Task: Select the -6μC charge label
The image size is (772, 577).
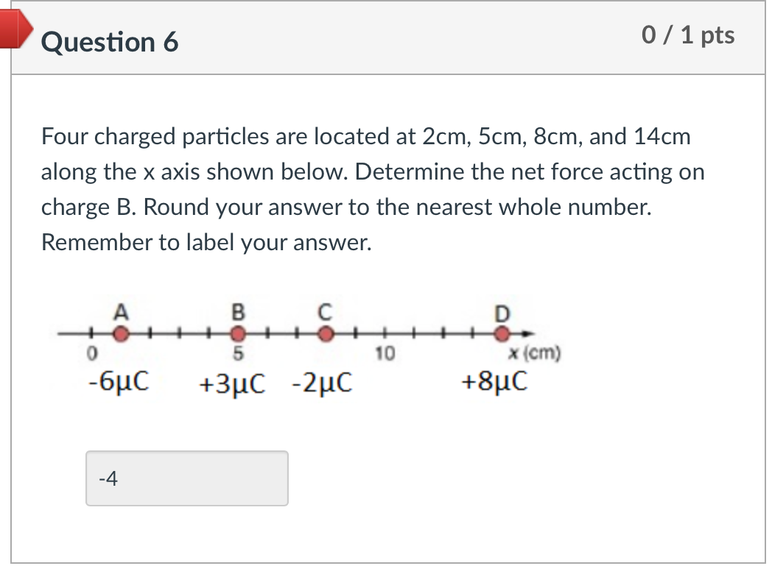Action: 119,382
